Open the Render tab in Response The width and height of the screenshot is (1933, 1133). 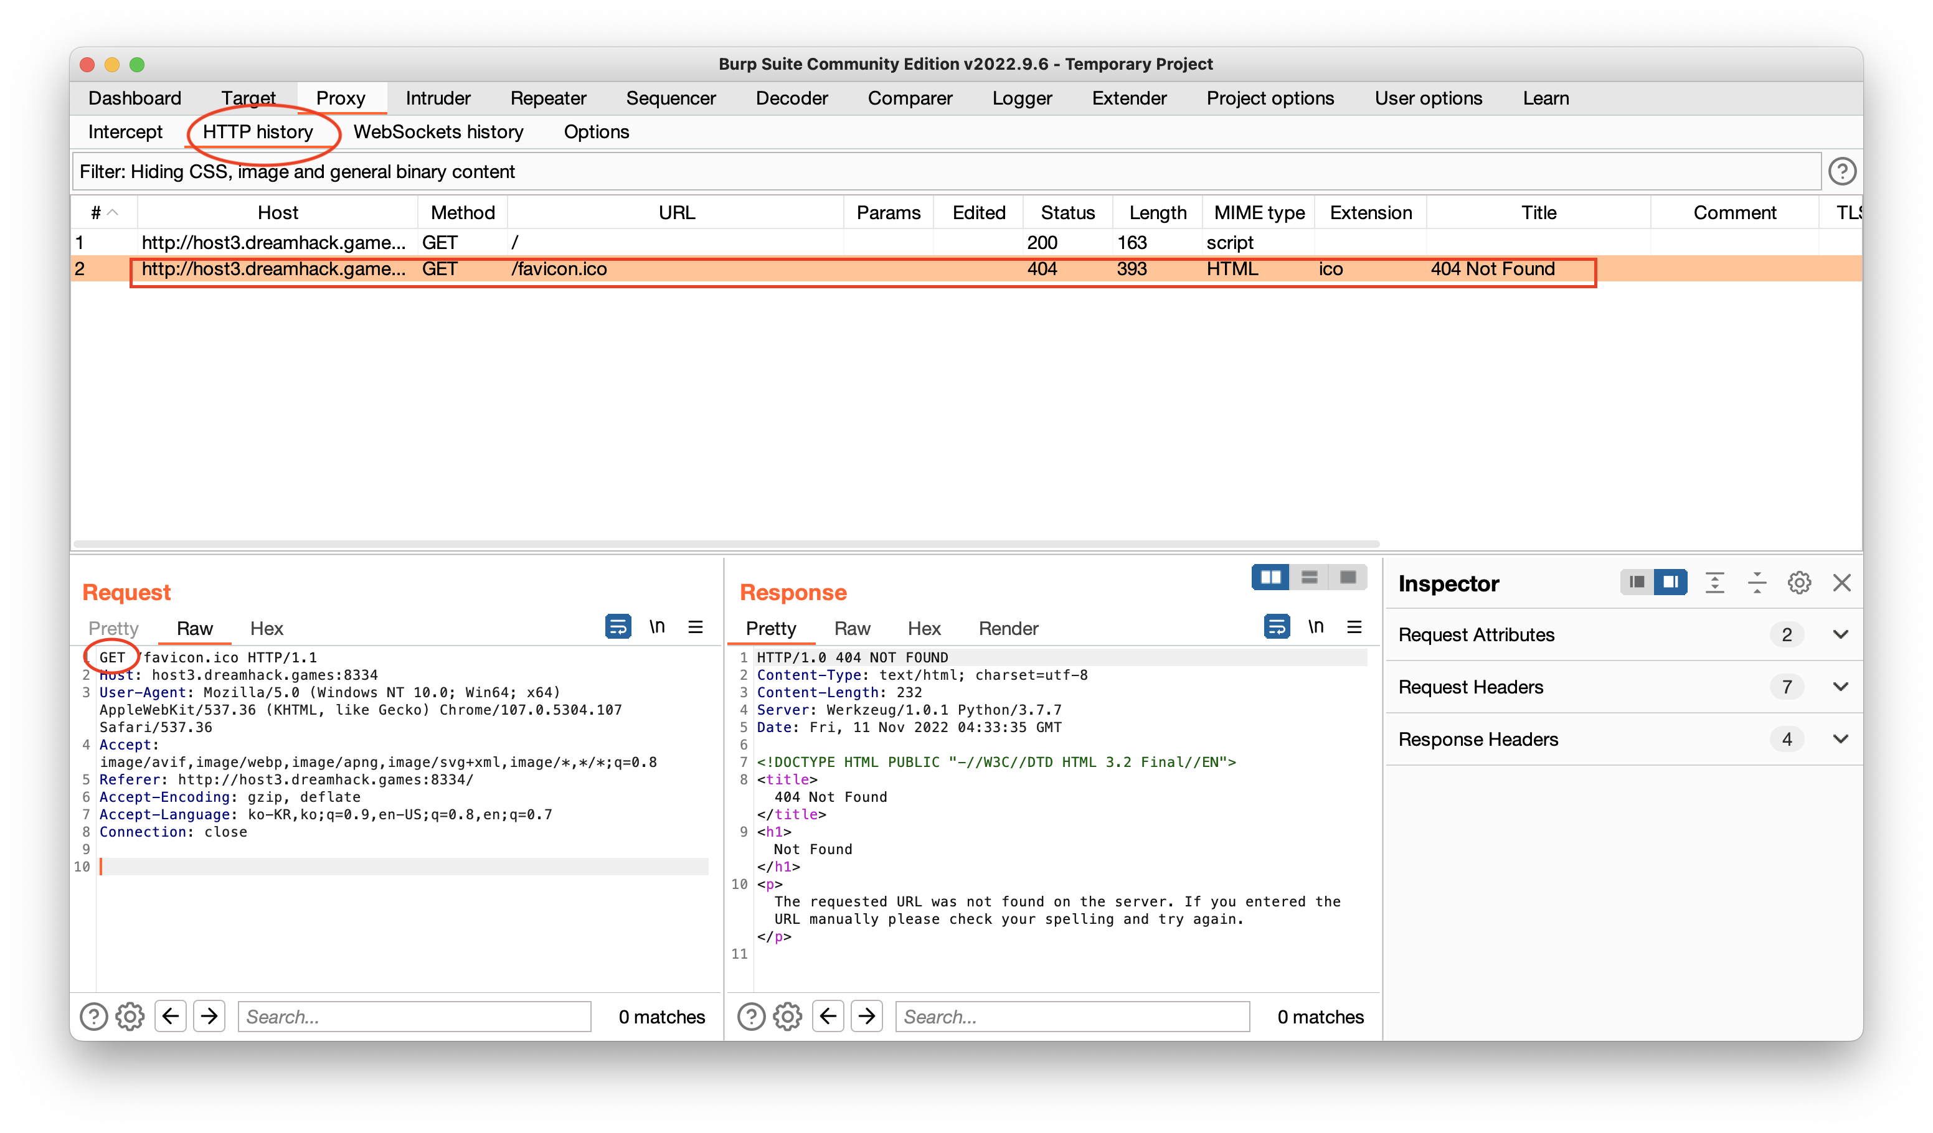tap(1007, 629)
